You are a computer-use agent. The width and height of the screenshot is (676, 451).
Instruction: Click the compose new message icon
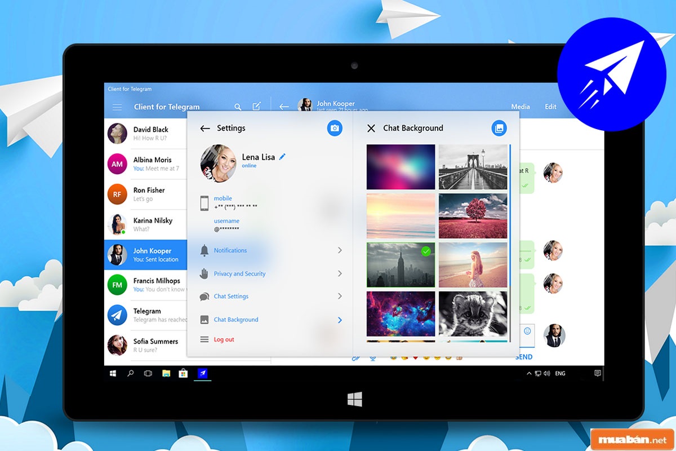coord(256,106)
